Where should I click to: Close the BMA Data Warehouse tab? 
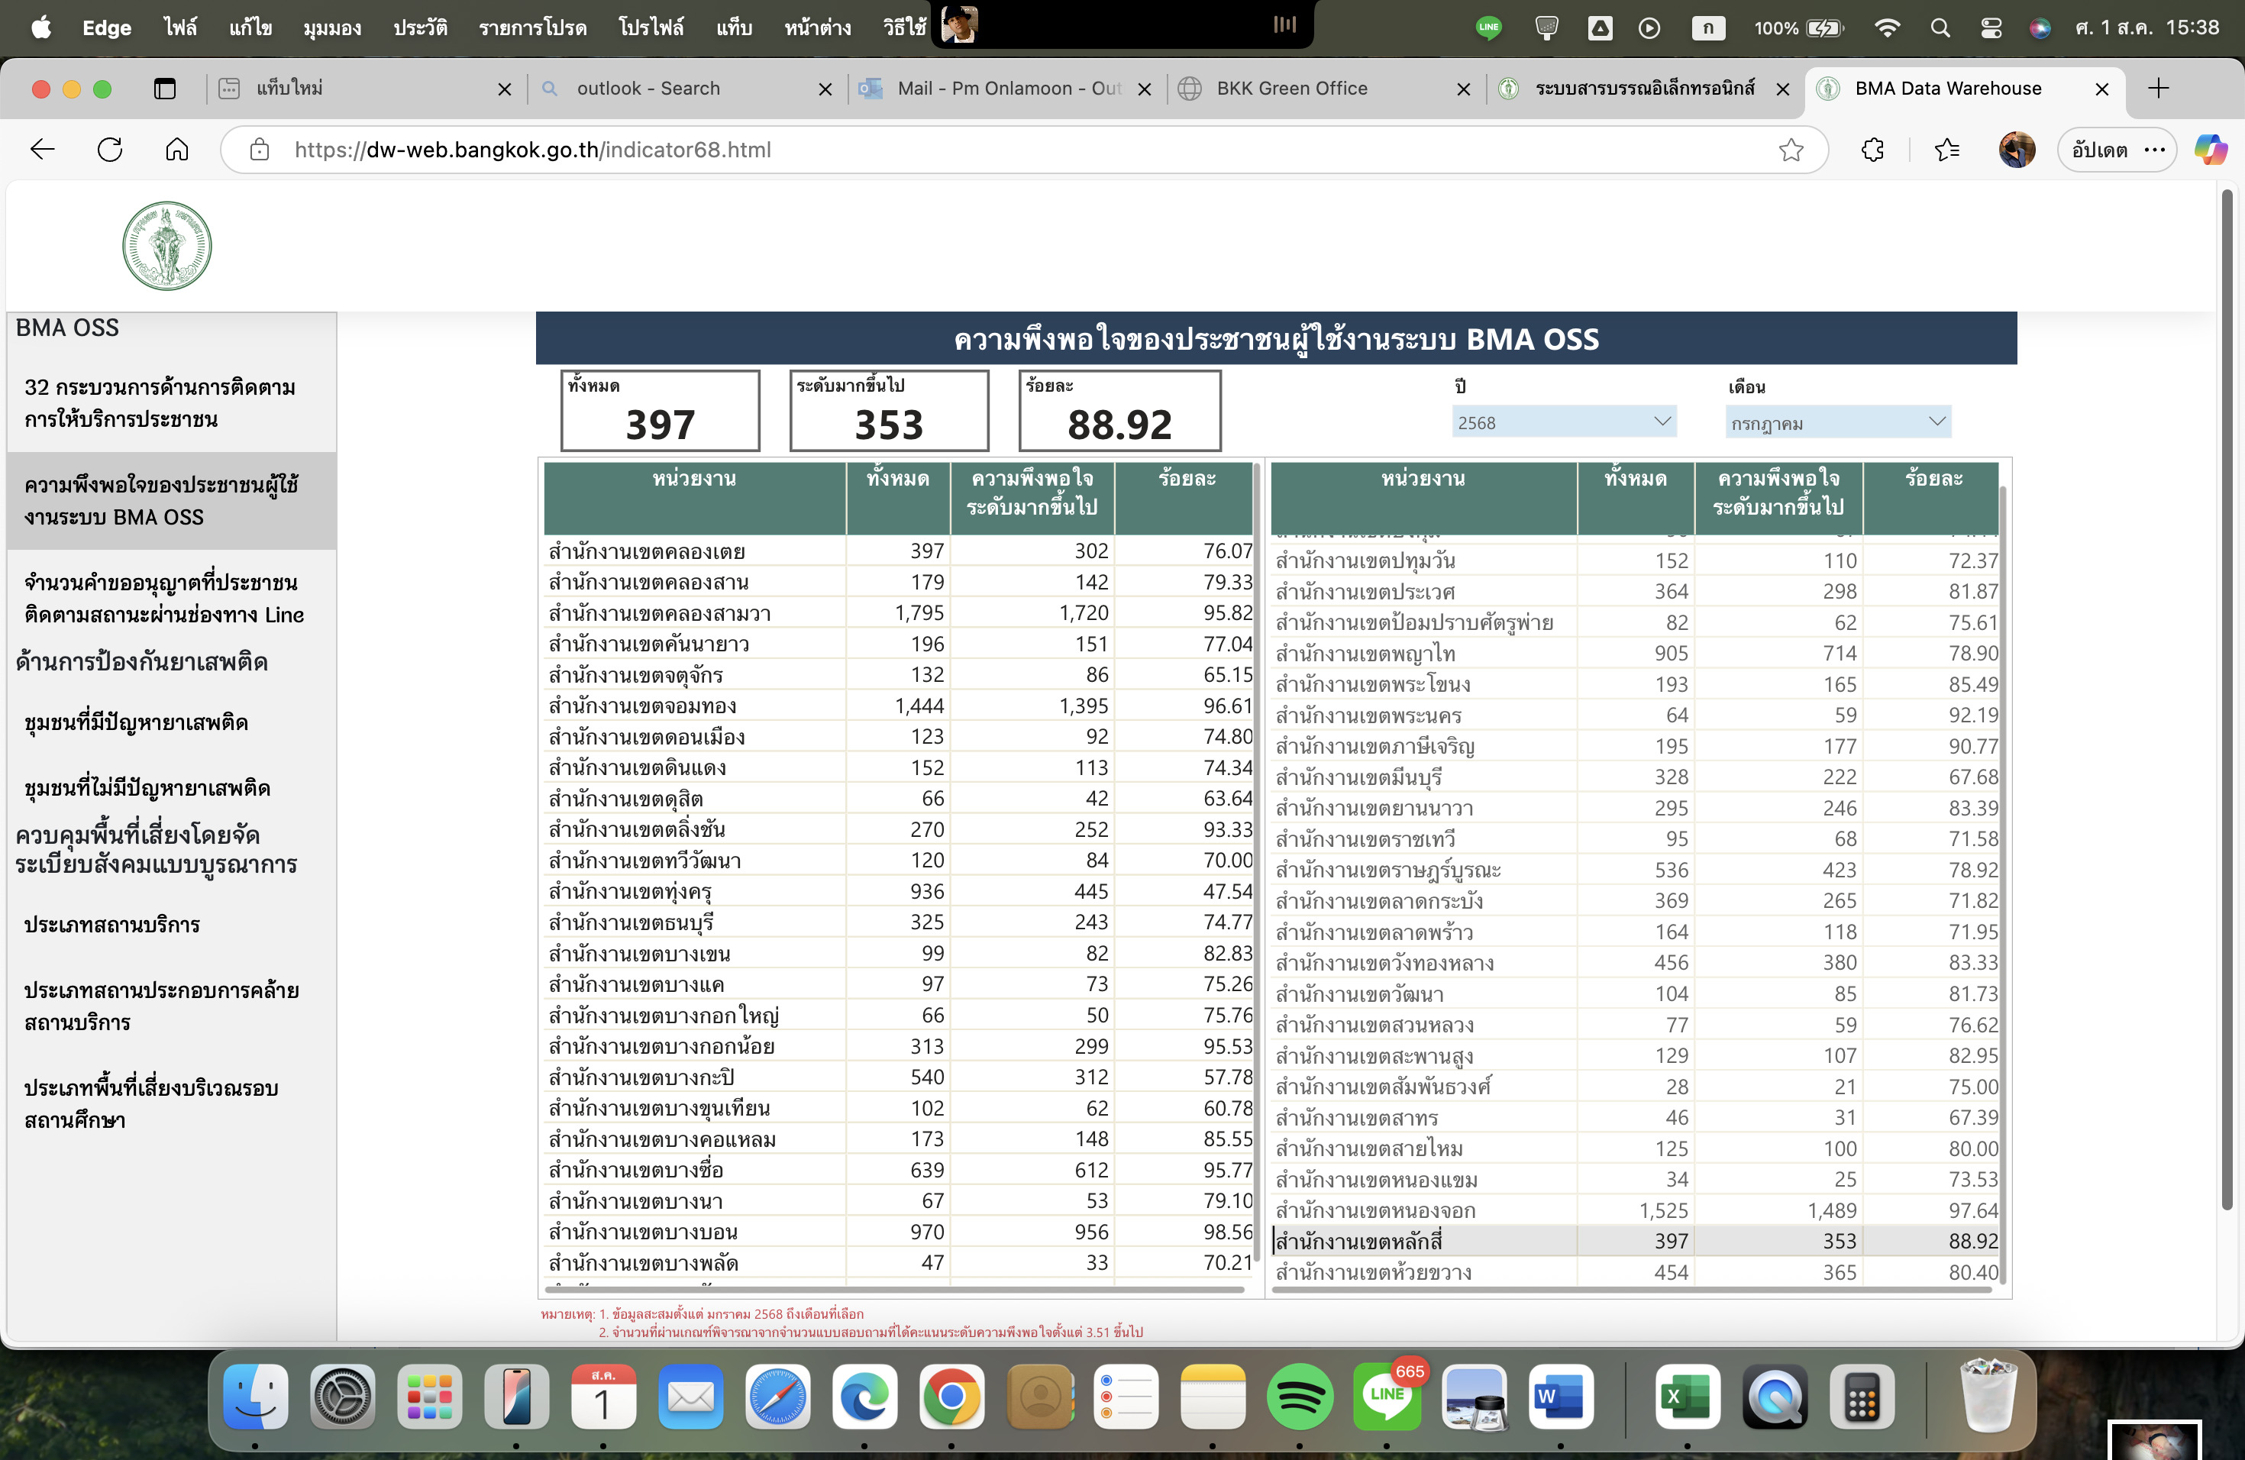(2101, 89)
